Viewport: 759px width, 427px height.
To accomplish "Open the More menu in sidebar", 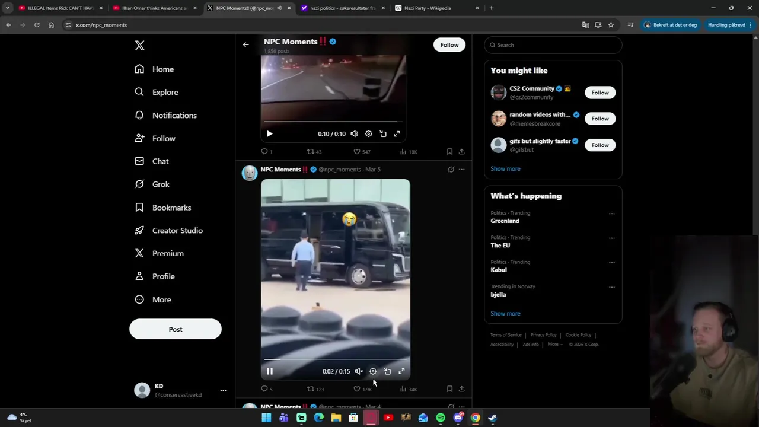I will 153,299.
